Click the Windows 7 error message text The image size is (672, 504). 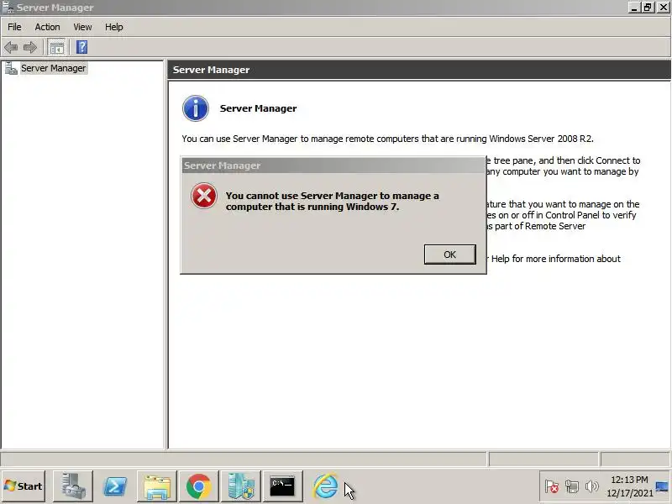point(332,201)
